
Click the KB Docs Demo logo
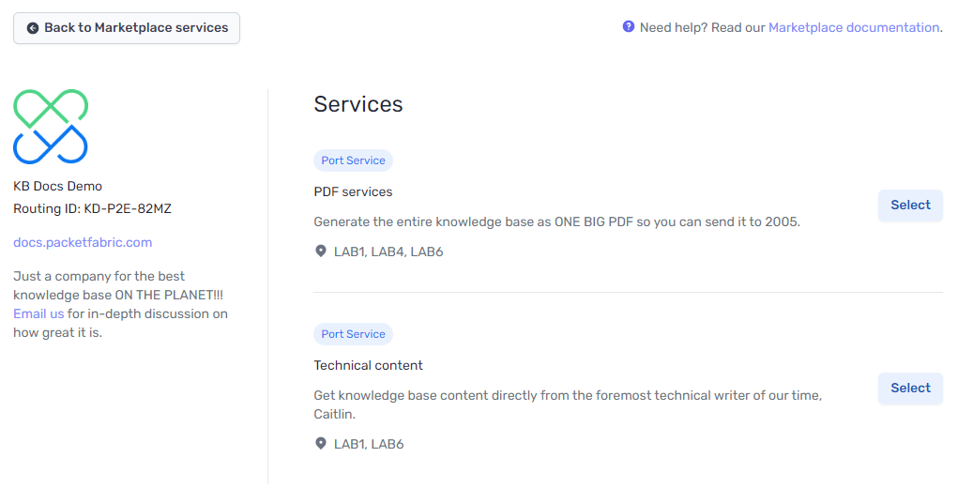pyautogui.click(x=51, y=127)
